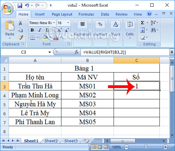Switch to the View tab
This screenshot has height=151, width=175.
[x=138, y=14]
